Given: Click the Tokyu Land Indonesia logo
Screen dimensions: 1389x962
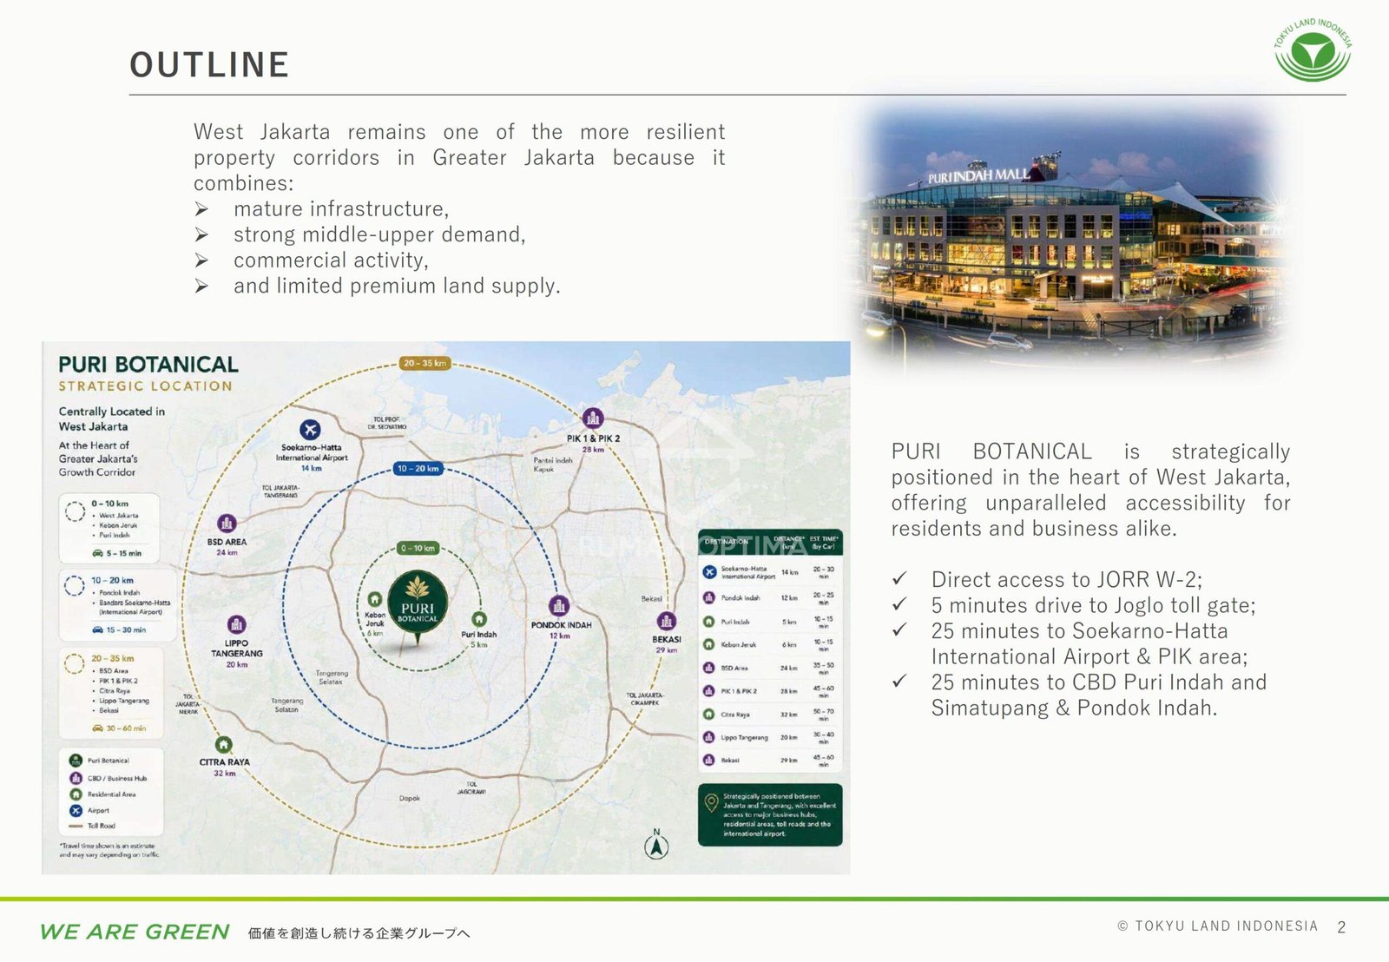Looking at the screenshot, I should pyautogui.click(x=1313, y=51).
